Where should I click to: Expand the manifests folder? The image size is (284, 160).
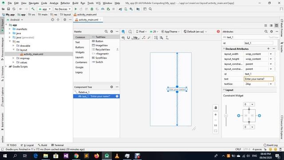pos(10,29)
